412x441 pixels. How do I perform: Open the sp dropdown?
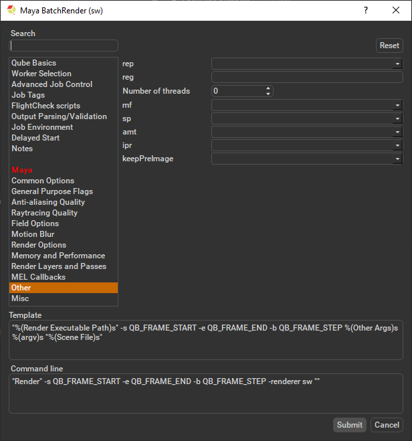tap(397, 118)
